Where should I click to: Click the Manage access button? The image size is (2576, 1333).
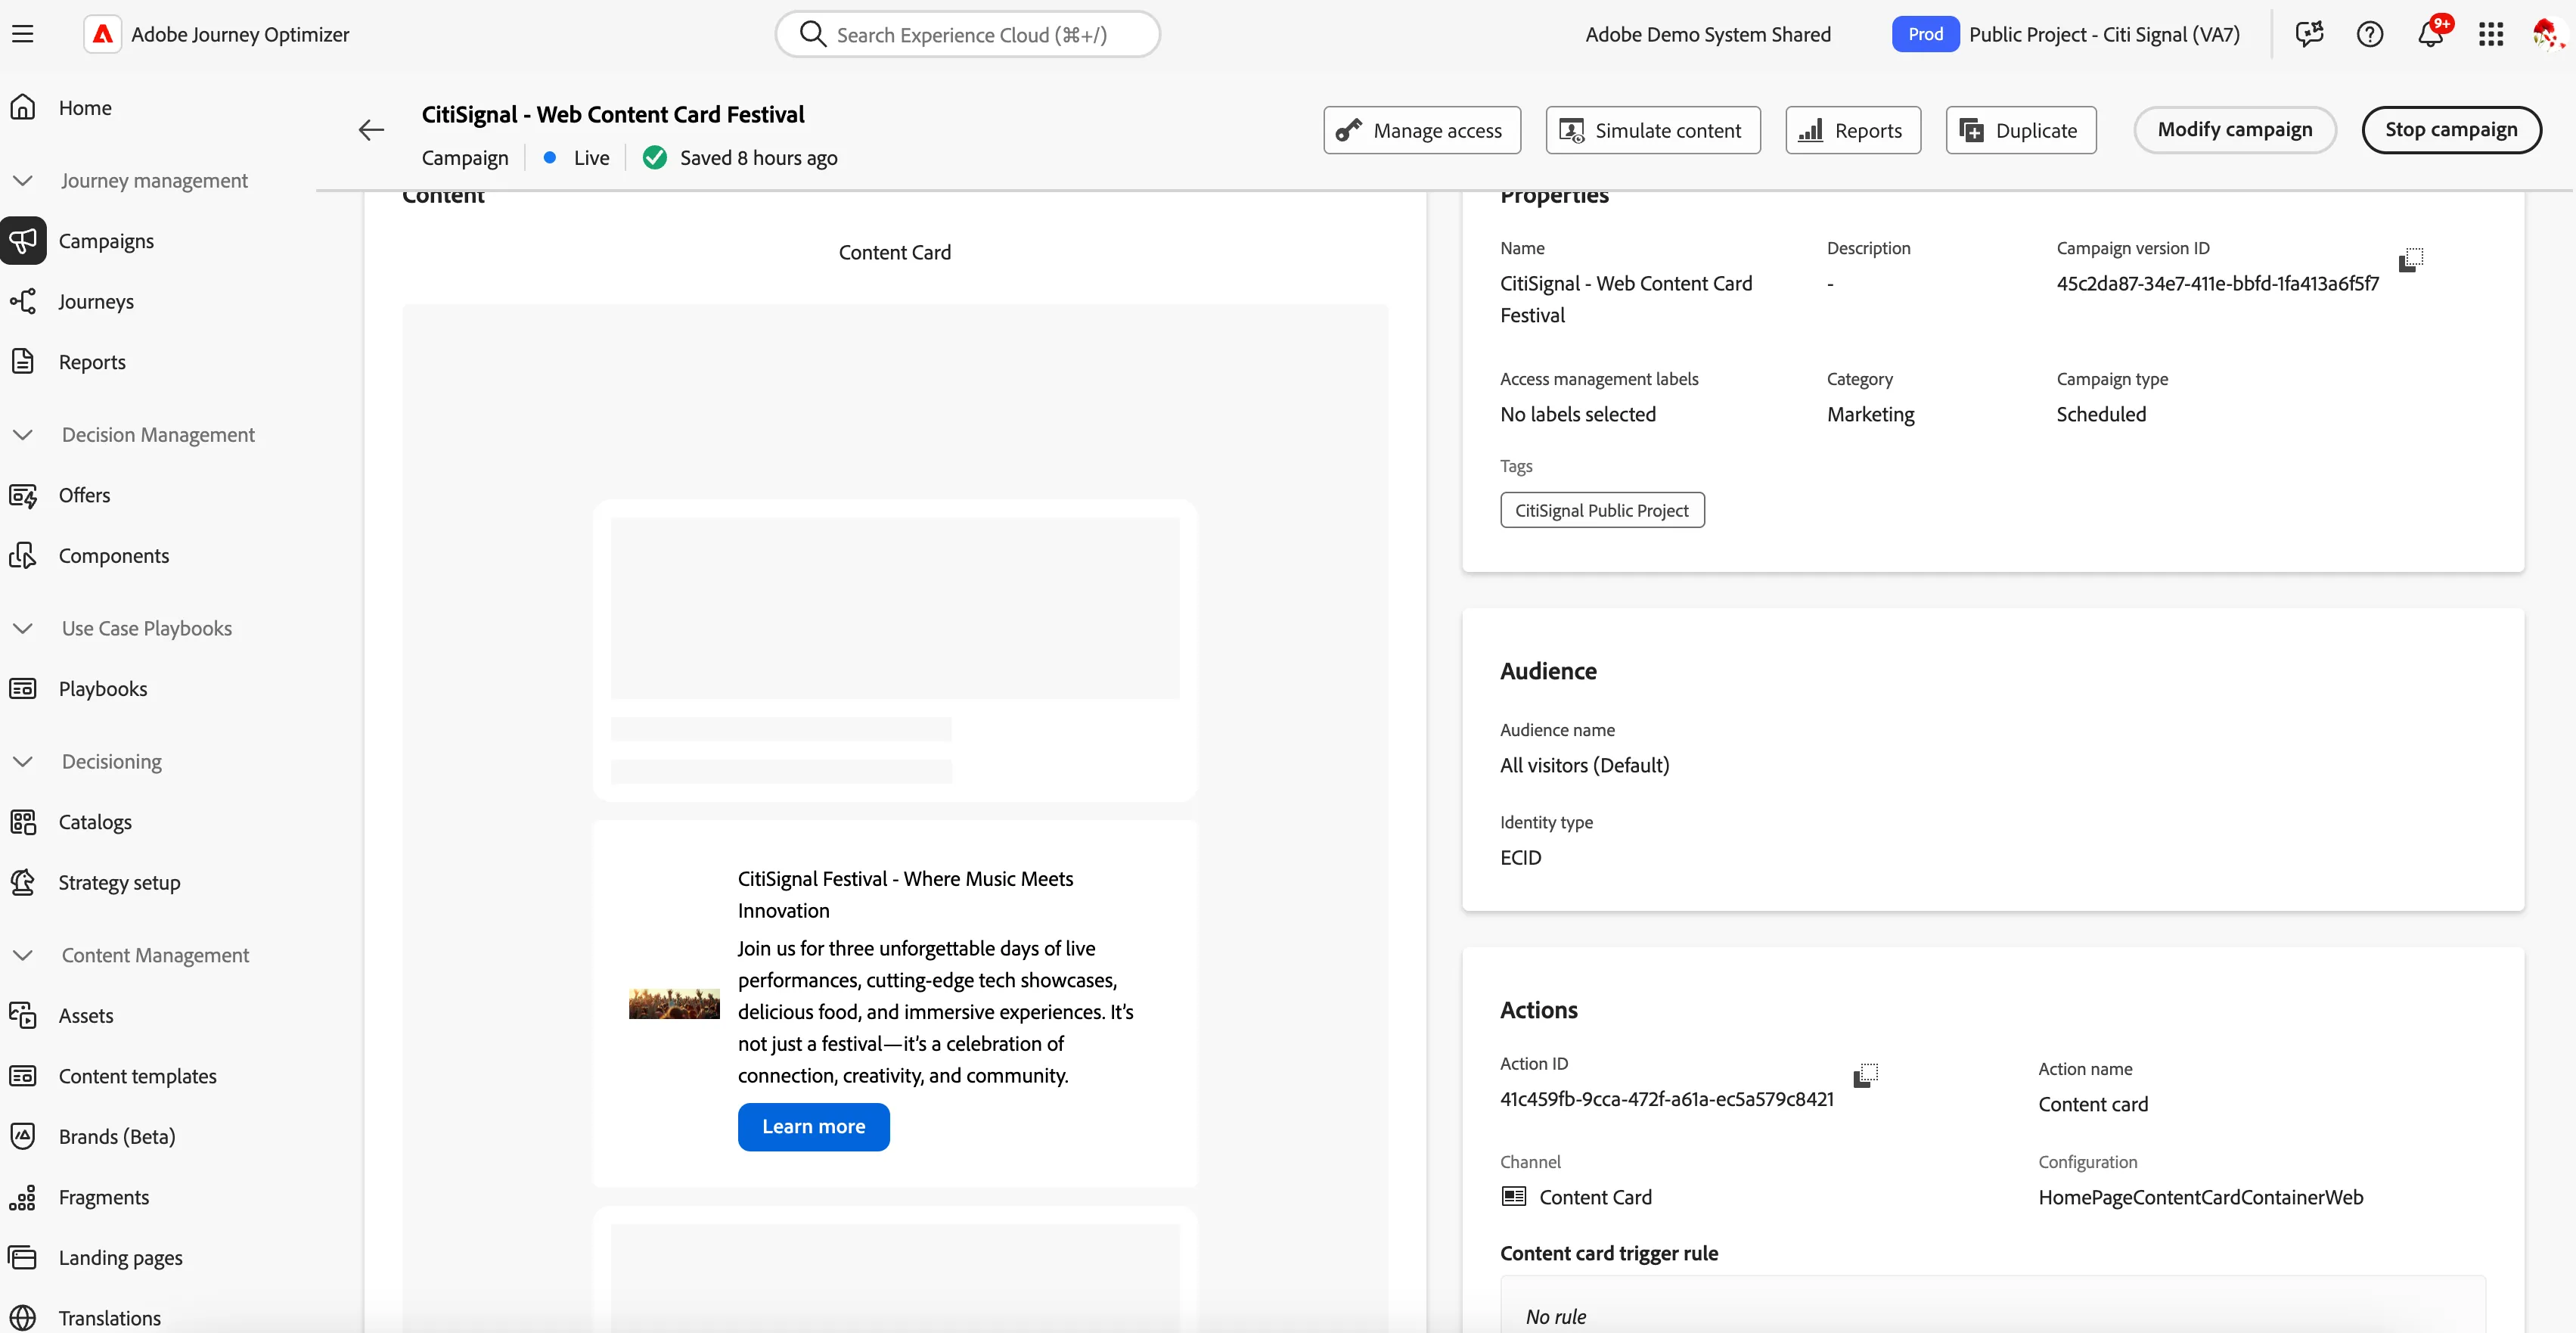[1422, 130]
